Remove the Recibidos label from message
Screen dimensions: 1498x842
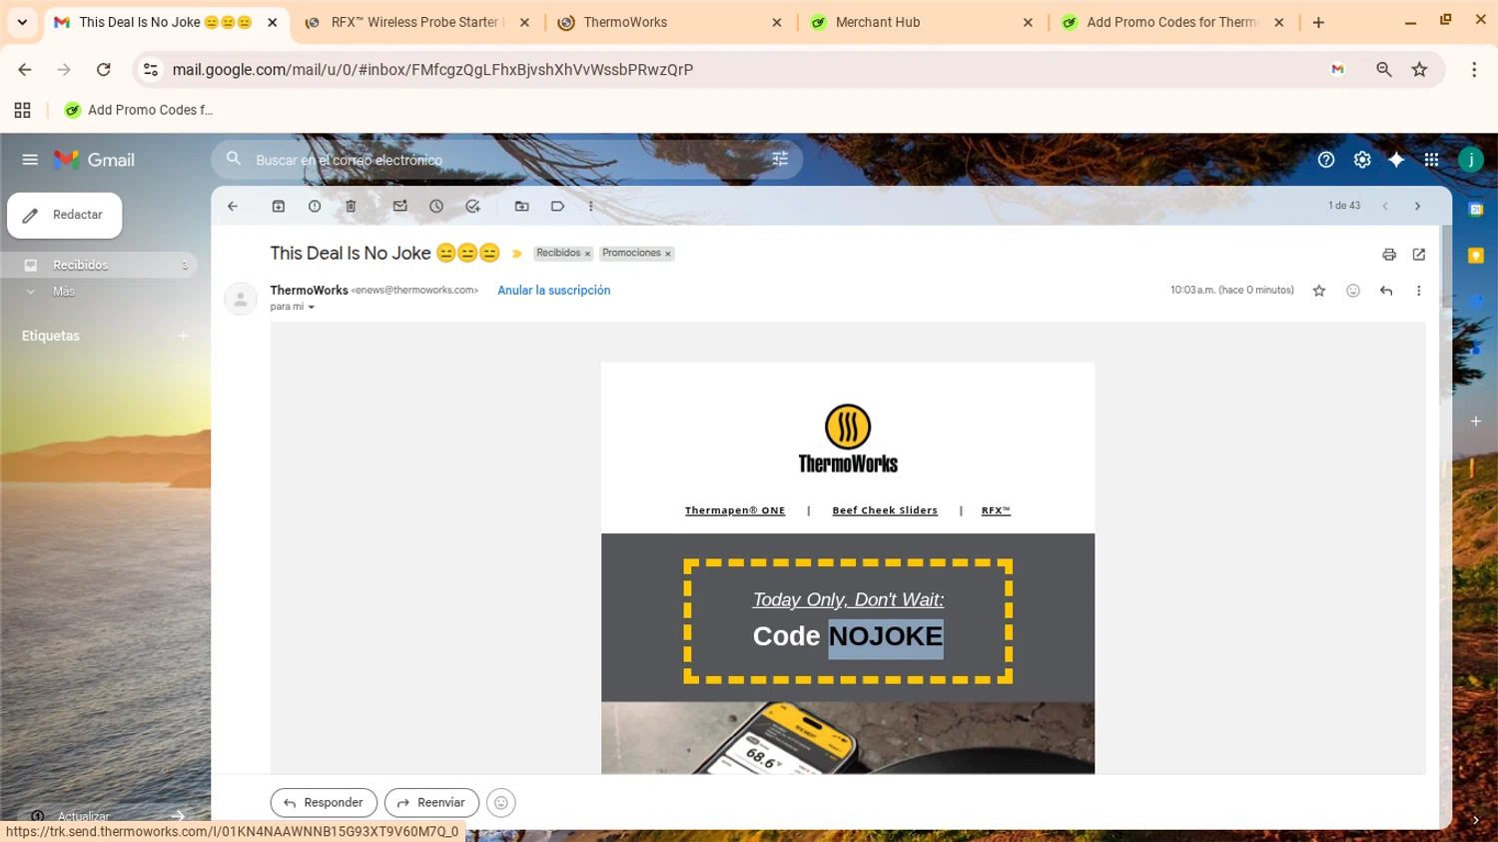tap(587, 254)
